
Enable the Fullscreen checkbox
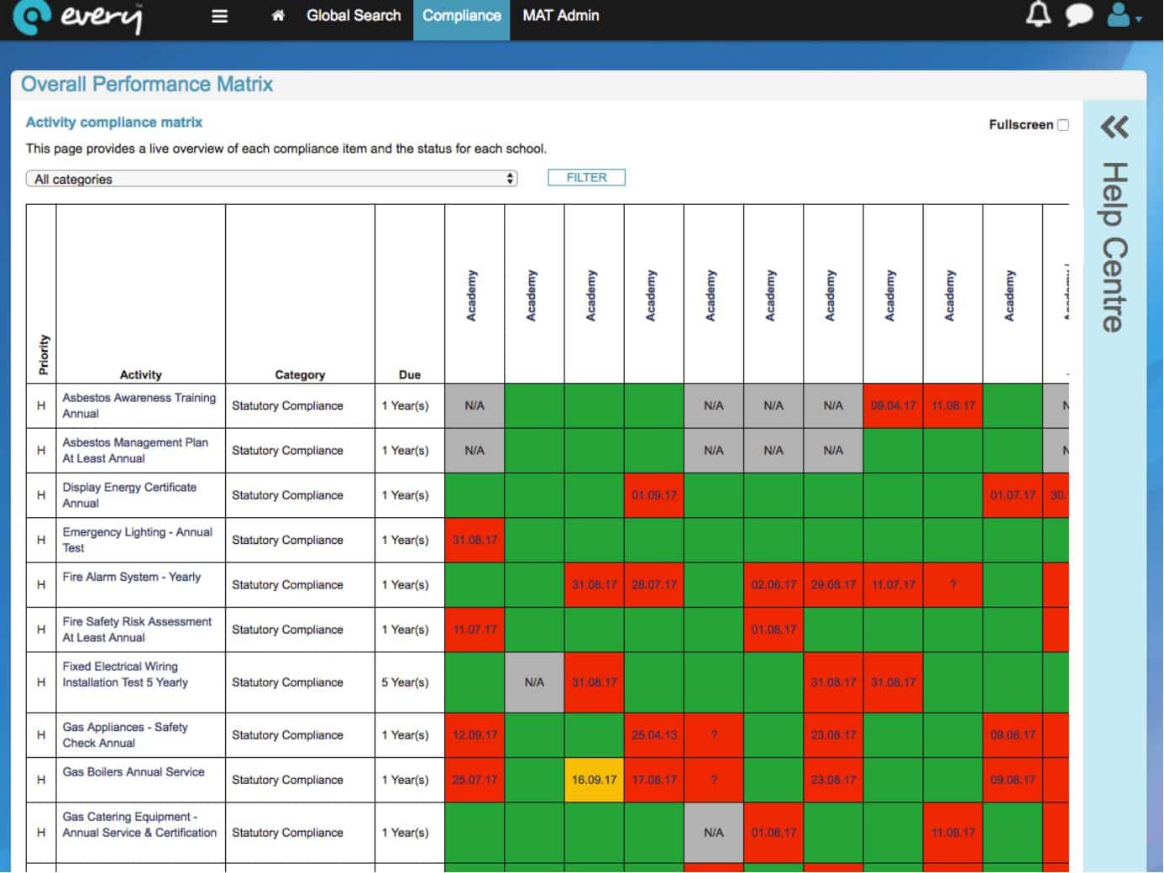[x=1063, y=125]
